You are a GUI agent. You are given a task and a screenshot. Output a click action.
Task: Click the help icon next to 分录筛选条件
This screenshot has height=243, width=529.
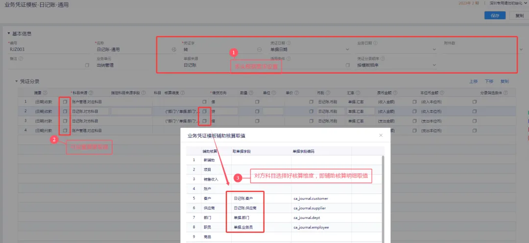coord(505,93)
